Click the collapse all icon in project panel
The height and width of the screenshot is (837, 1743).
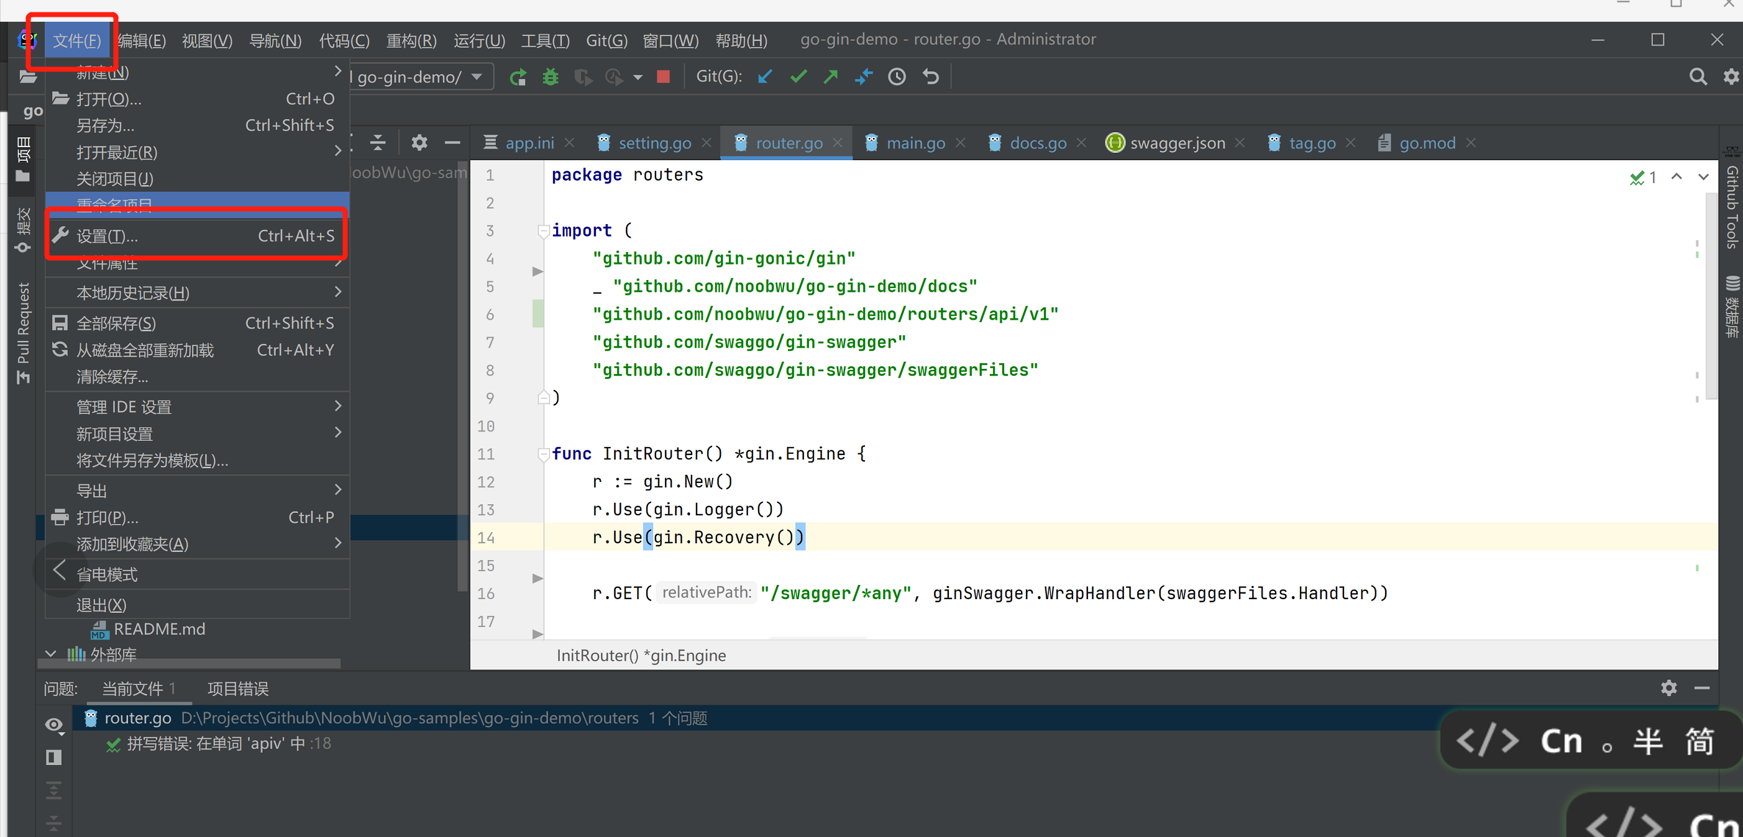(x=378, y=143)
